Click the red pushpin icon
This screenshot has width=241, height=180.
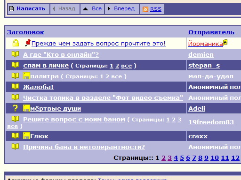[x=28, y=43]
